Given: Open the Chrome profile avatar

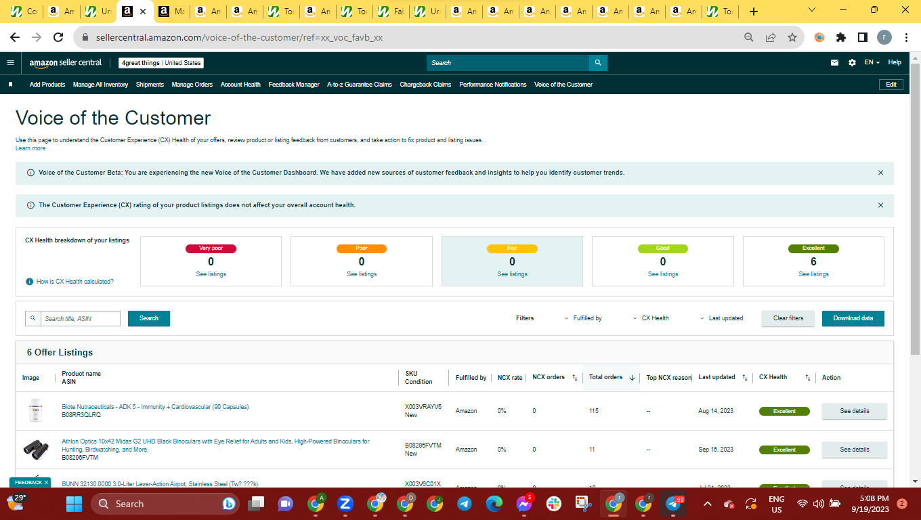Looking at the screenshot, I should [x=884, y=38].
